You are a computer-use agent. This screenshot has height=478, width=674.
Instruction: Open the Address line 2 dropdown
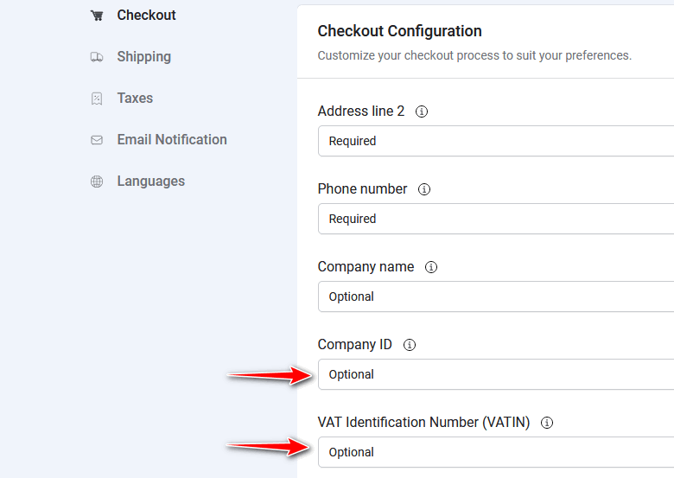click(495, 141)
